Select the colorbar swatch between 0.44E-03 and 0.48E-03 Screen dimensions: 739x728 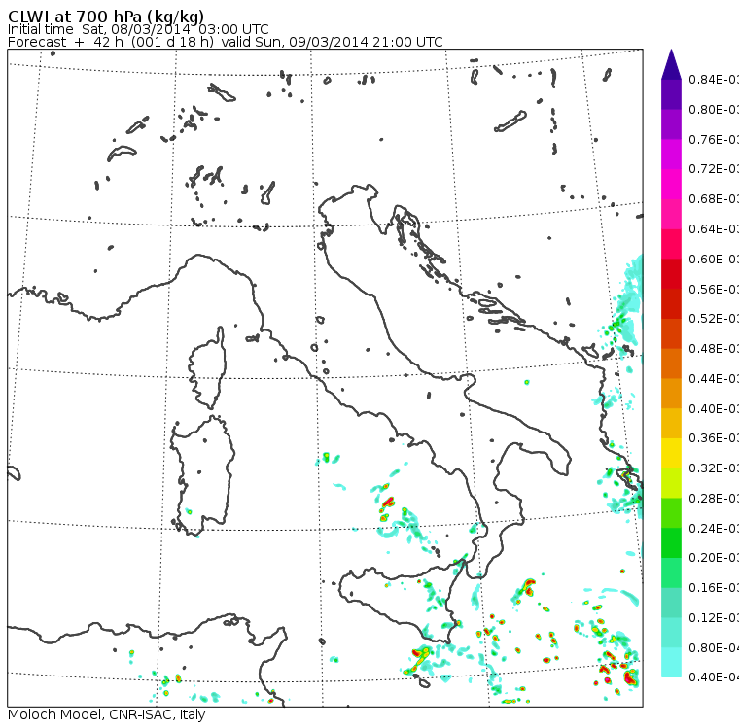tap(671, 364)
